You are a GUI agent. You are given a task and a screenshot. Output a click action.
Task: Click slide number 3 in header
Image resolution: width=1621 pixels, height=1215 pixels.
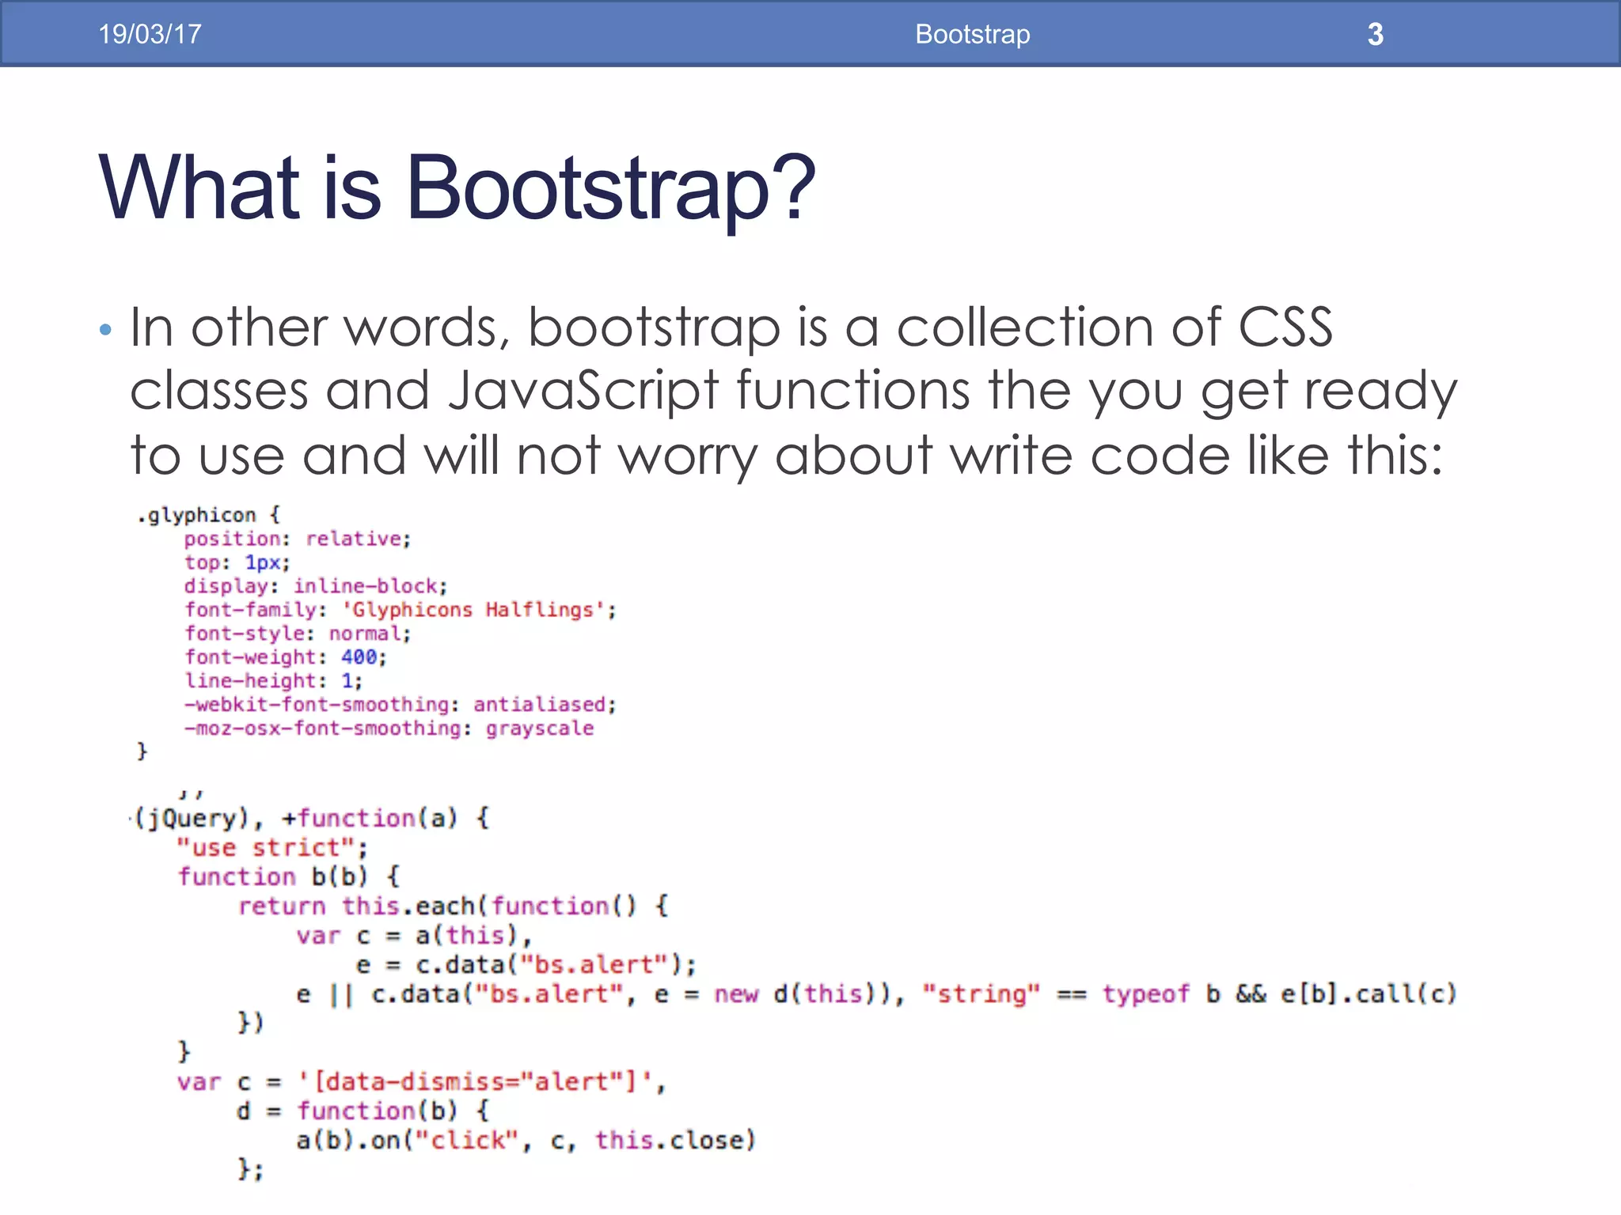1376,34
